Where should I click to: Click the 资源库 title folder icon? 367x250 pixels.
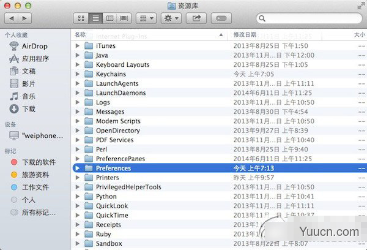[171, 6]
